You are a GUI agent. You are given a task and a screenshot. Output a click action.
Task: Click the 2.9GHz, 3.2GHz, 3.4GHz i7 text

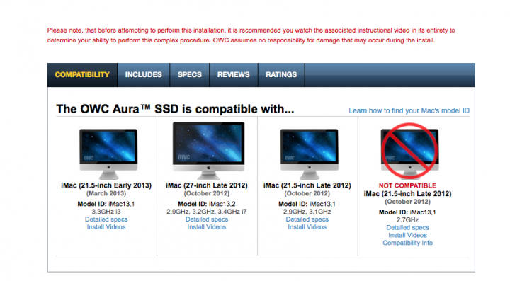[x=207, y=212]
